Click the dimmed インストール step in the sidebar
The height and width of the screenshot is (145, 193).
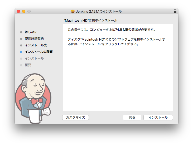point(34,59)
